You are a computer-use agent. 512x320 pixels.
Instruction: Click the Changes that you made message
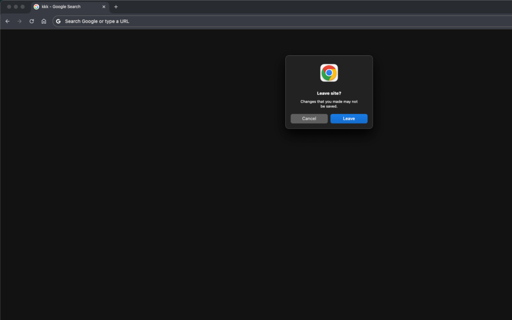coord(329,104)
